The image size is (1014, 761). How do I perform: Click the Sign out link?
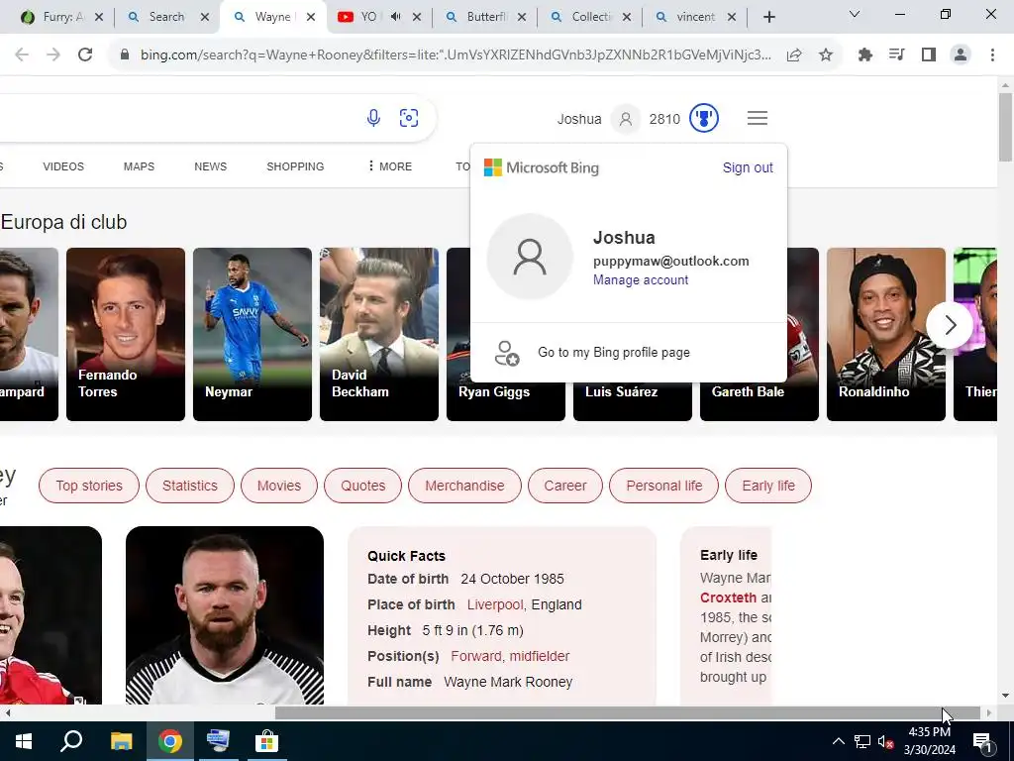(748, 167)
